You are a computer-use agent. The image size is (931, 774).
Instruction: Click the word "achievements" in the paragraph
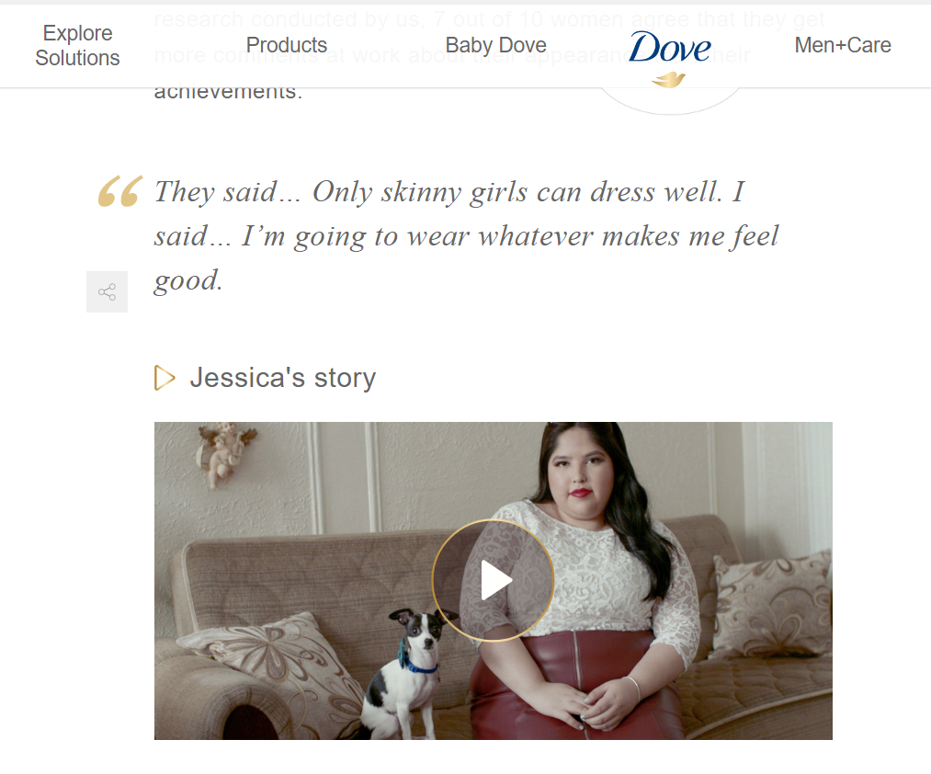(x=228, y=92)
